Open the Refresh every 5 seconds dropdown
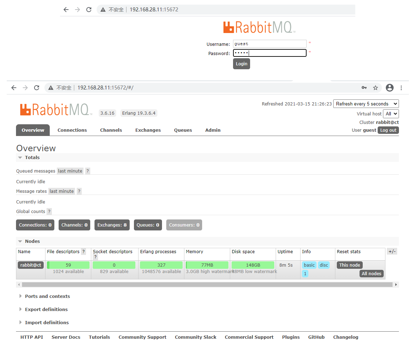 pyautogui.click(x=366, y=104)
